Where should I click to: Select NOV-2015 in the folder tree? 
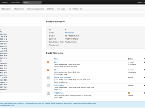coord(4,87)
